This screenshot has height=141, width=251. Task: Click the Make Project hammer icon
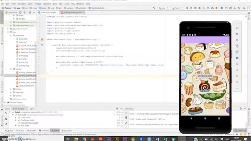point(154,8)
